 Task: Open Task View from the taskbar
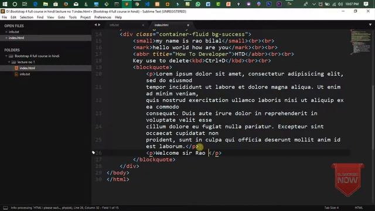(25, 4)
